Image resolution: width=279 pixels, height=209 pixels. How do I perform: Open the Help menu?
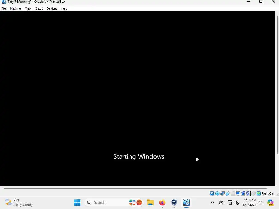pyautogui.click(x=64, y=8)
